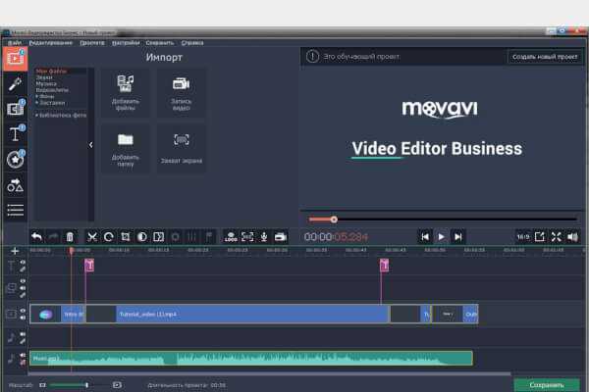Toggle visibility of the main video track
589x392 pixels.
[23, 311]
